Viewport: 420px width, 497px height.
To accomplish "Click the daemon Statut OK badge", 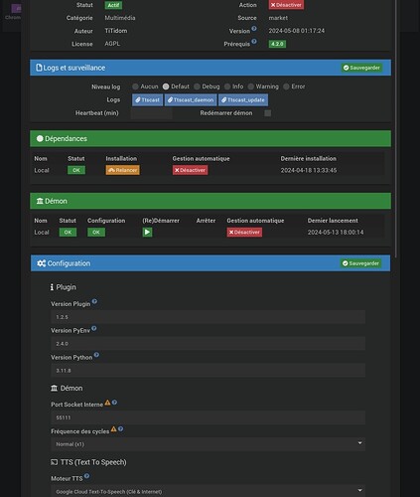I will click(x=68, y=232).
